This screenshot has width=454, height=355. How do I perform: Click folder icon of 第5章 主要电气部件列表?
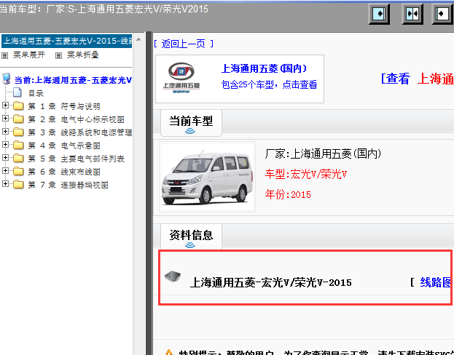coord(18,158)
